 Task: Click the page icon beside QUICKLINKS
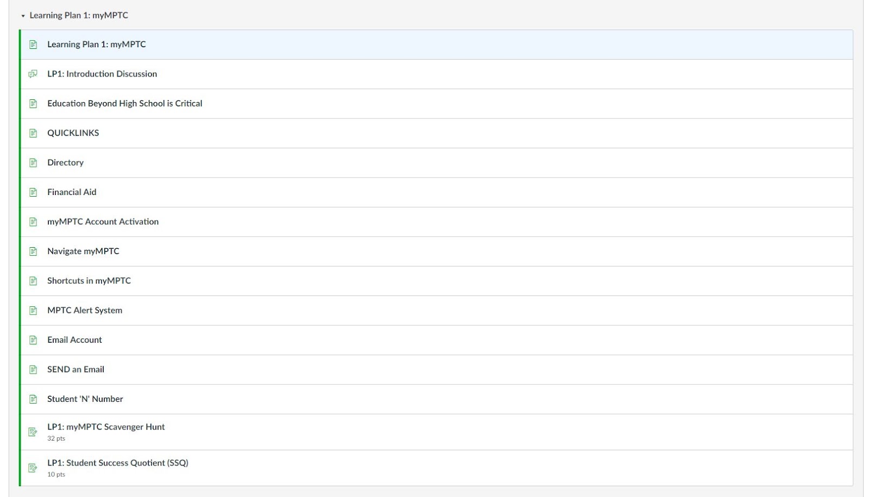[x=33, y=133]
